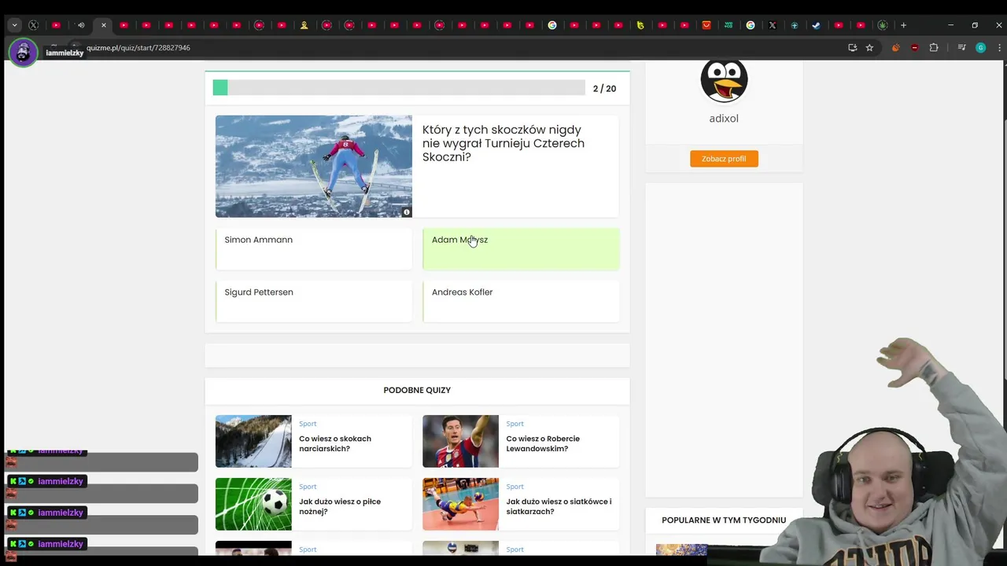The height and width of the screenshot is (566, 1007).
Task: Open the Extensions puzzle menu
Action: [934, 48]
